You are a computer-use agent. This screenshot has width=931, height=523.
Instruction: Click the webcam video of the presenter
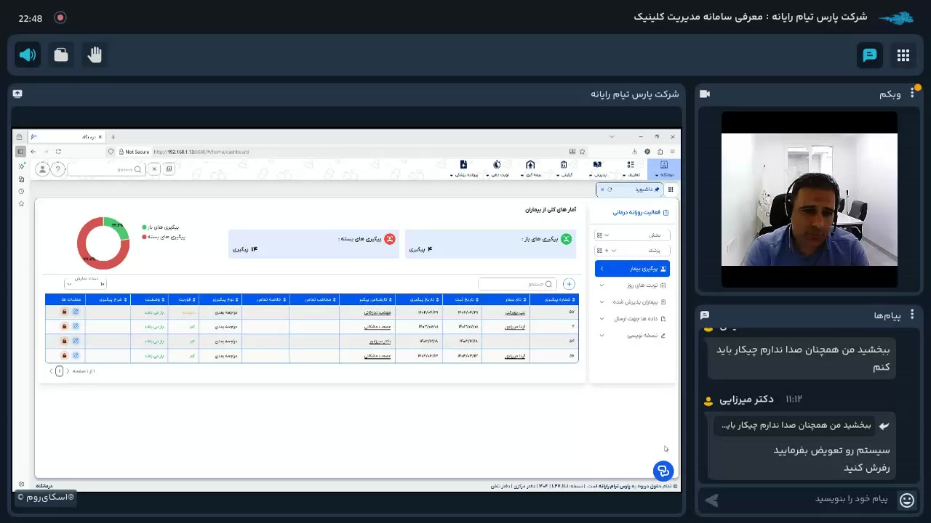(810, 200)
